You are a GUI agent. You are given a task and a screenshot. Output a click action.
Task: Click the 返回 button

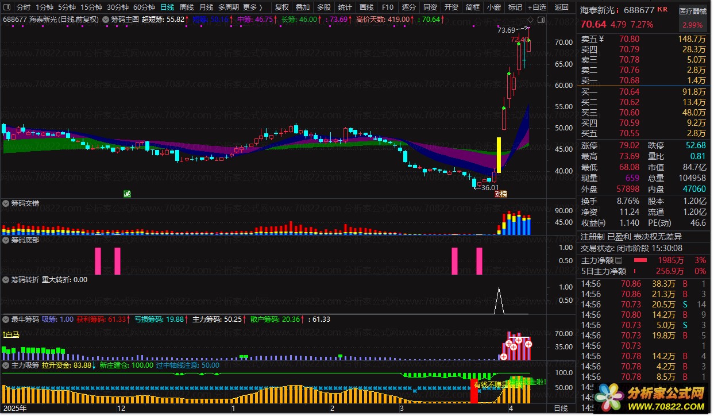pos(561,7)
